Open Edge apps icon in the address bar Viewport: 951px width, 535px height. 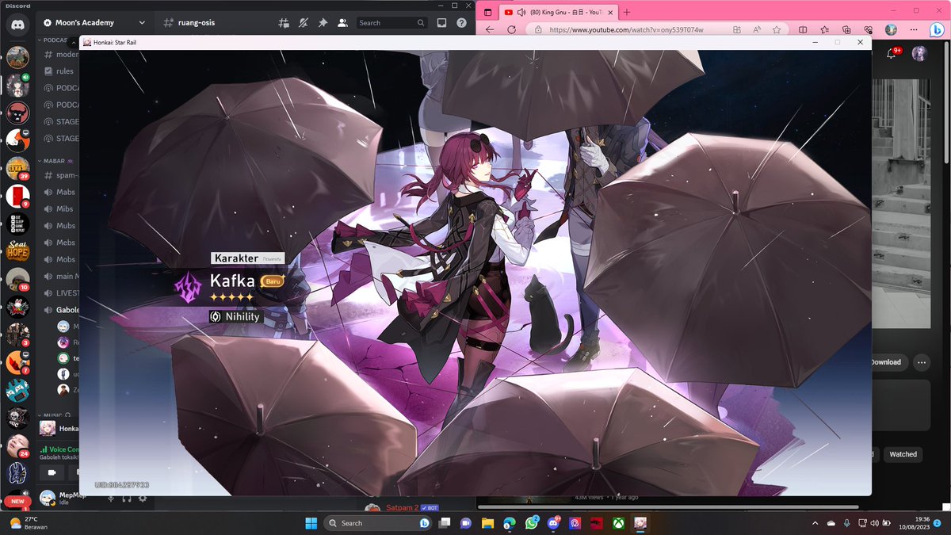coord(737,29)
